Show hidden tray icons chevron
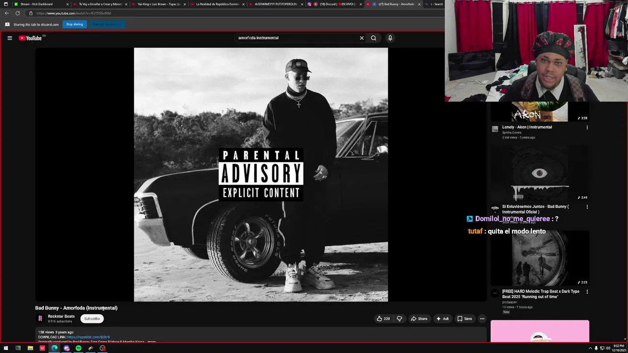 click(590, 348)
